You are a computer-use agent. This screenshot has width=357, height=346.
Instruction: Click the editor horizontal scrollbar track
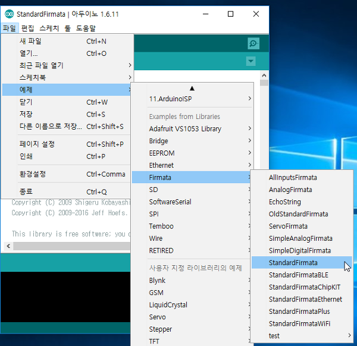[72, 246]
